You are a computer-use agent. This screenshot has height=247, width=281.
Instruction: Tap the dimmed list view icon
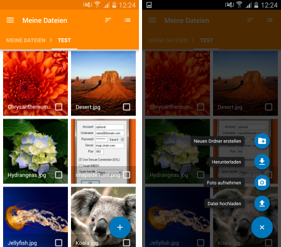(269, 20)
